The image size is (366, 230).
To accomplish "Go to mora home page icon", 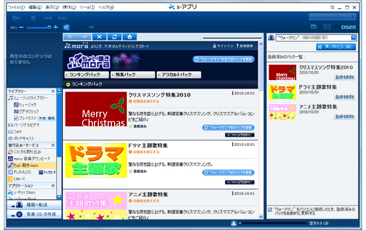I will click(129, 37).
